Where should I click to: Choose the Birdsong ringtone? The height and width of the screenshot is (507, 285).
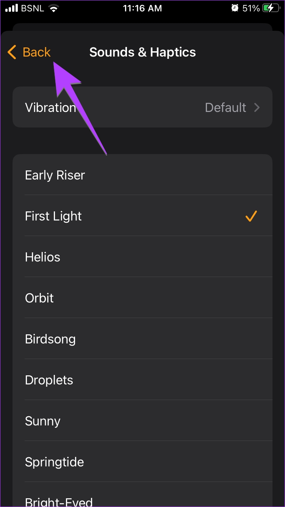(x=50, y=339)
